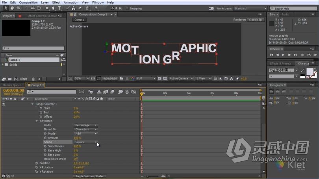Open the Effect menu
319x179 pixels.
point(56,2)
